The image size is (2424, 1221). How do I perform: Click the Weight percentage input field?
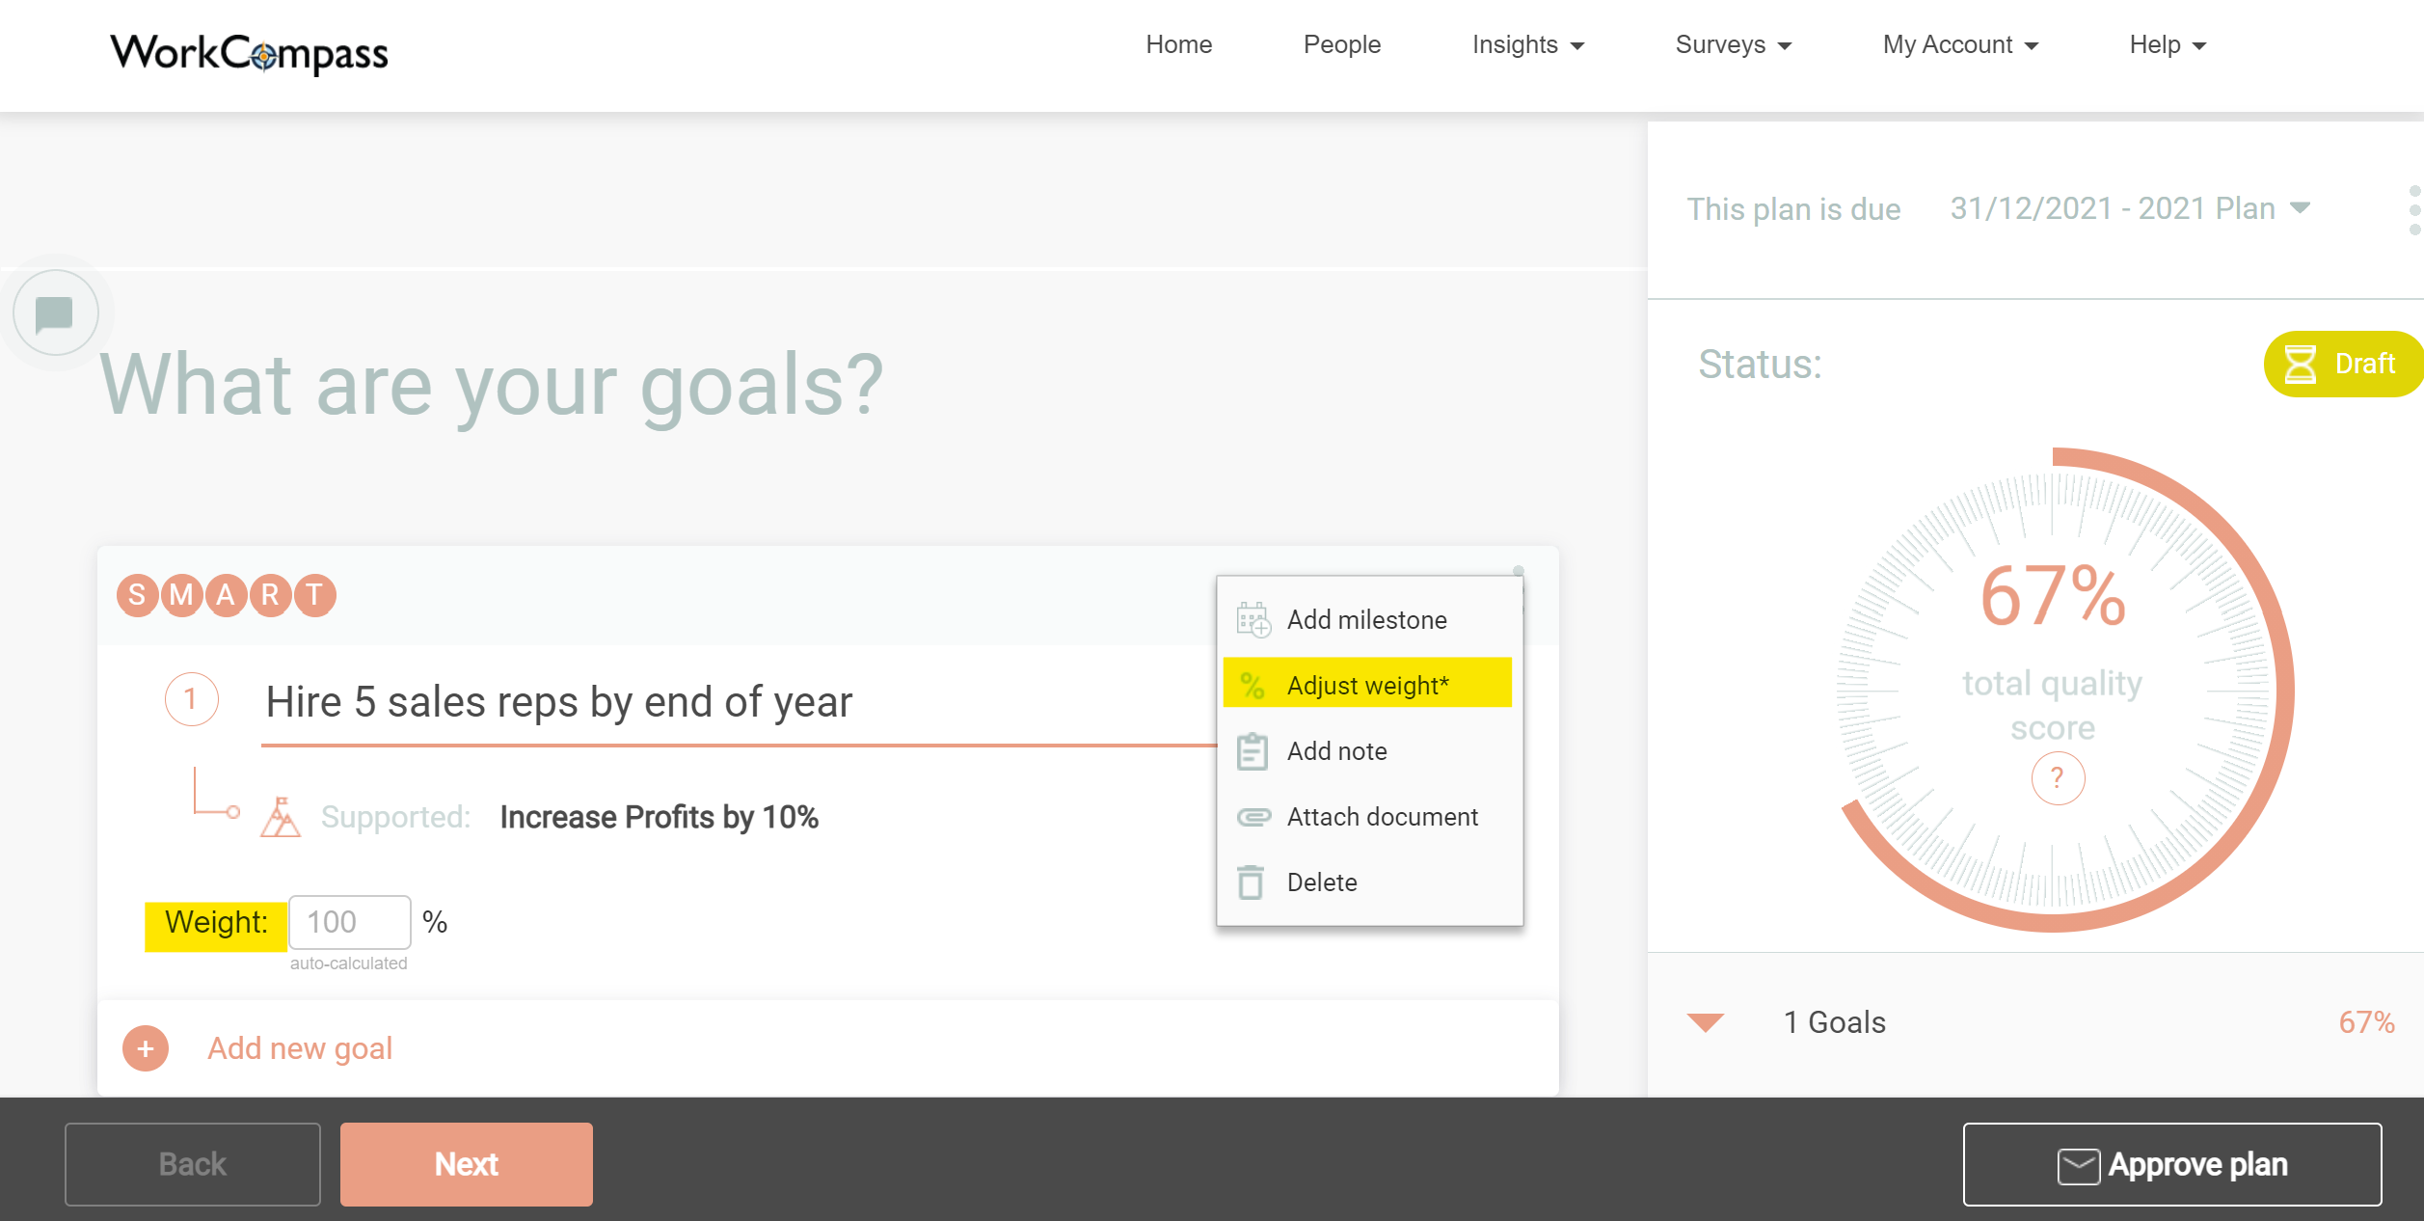tap(349, 922)
